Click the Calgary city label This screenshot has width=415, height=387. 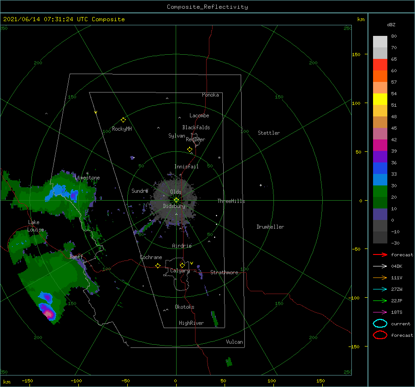click(180, 271)
